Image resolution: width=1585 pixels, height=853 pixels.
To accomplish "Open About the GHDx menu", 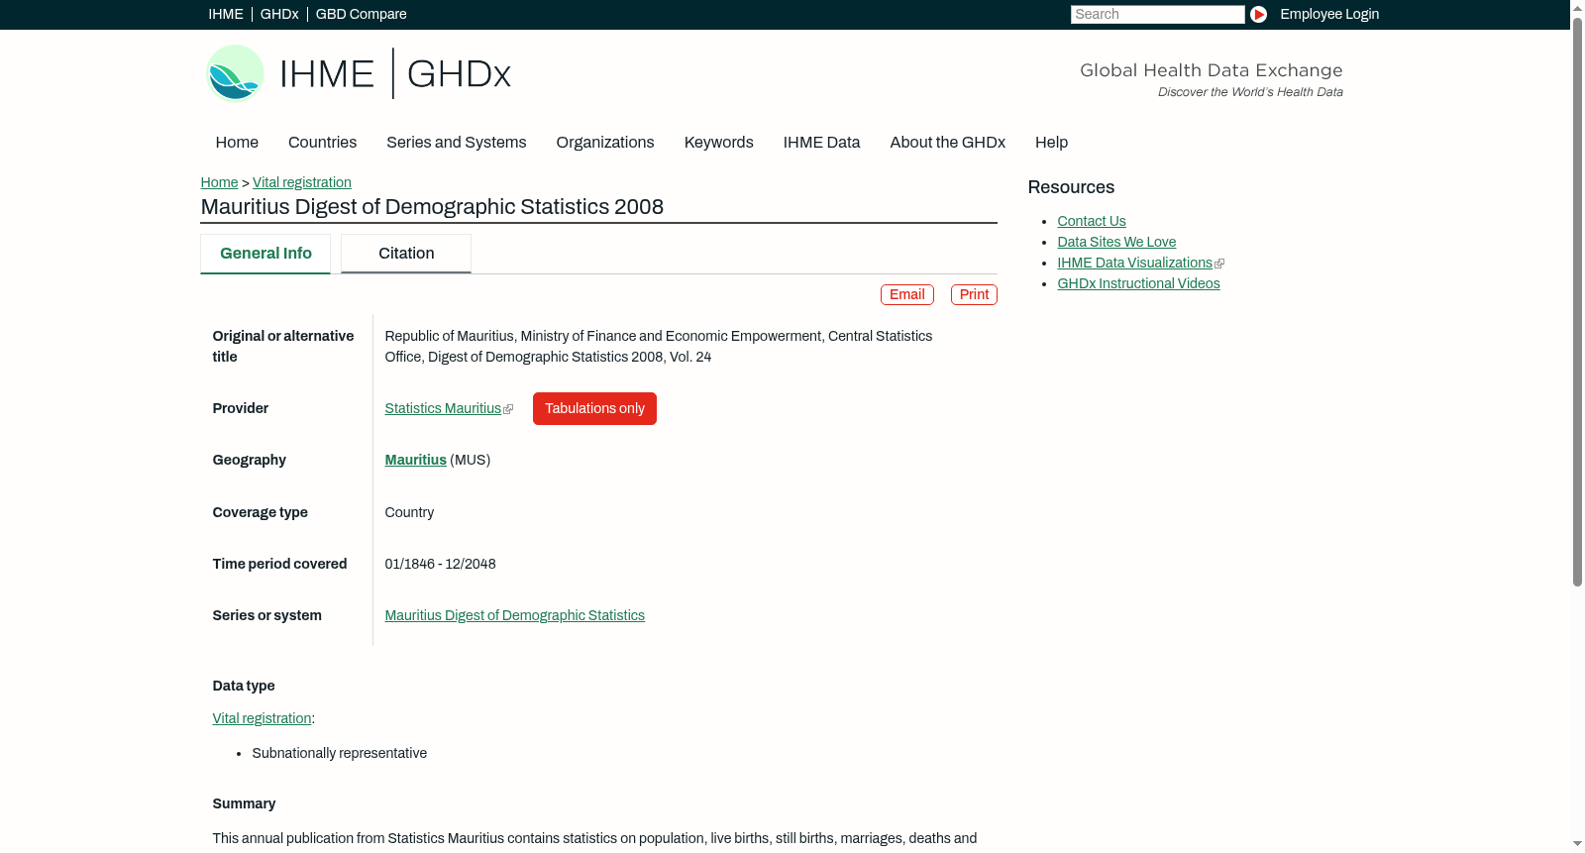I will (x=947, y=143).
